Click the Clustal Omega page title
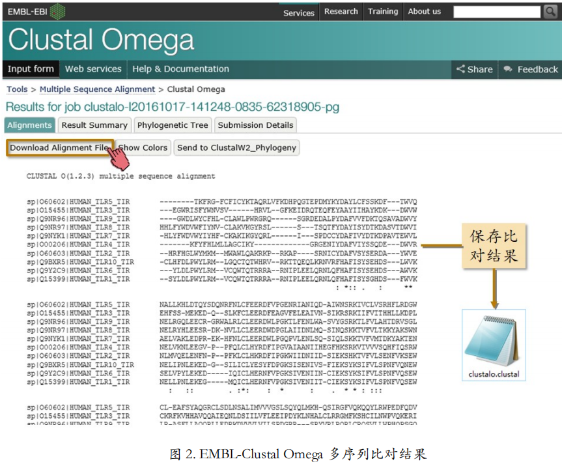The image size is (562, 470). [x=101, y=40]
